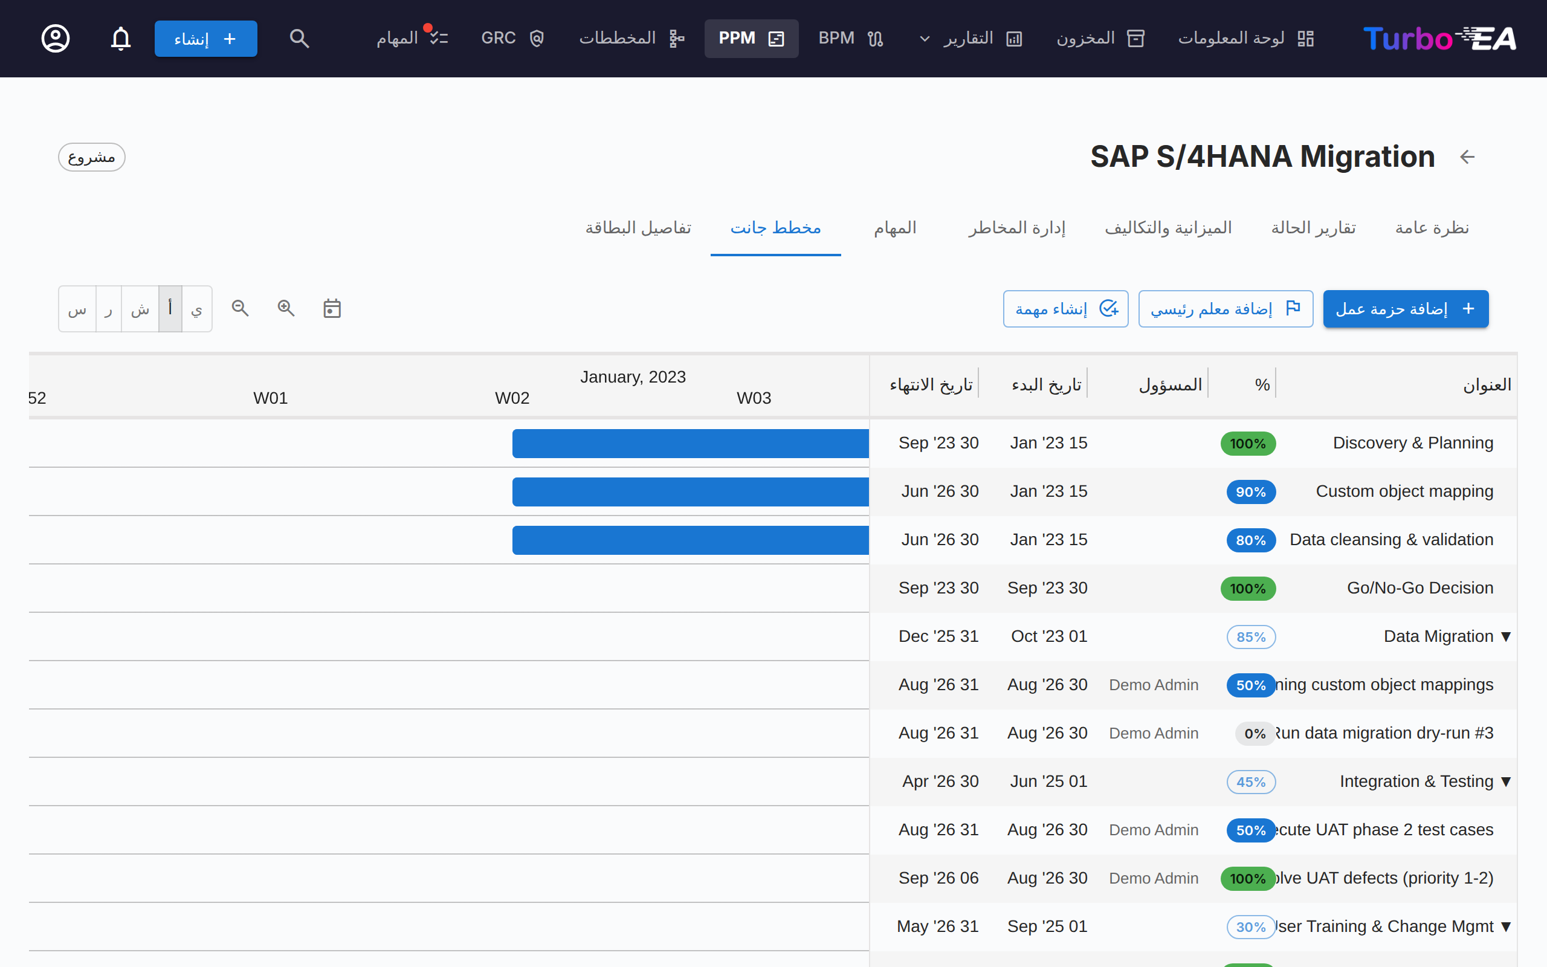1547x967 pixels.
Task: Open the notifications bell
Action: pos(120,38)
